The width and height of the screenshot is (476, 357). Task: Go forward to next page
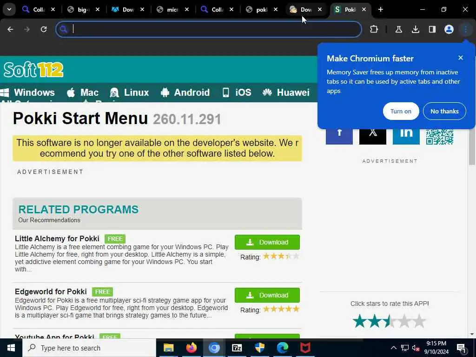tap(27, 29)
